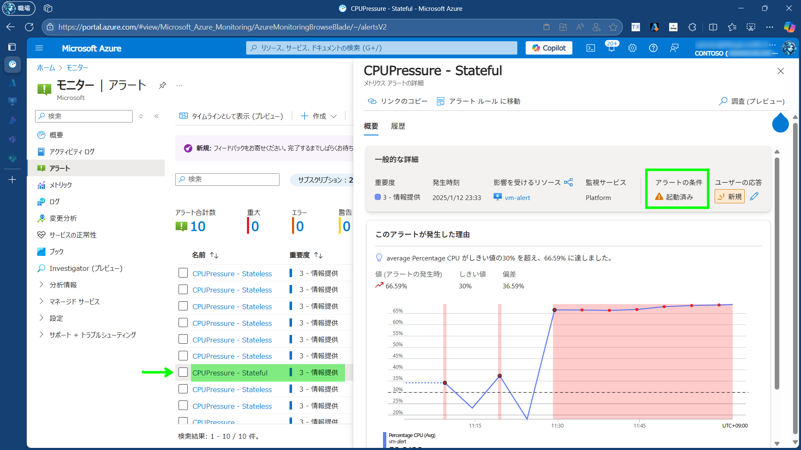This screenshot has width=801, height=450.
Task: Check the first CPUPressure - Stateless checkbox
Action: click(x=183, y=273)
